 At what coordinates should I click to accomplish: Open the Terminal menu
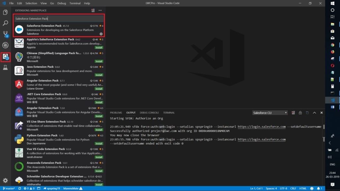(x=75, y=3)
